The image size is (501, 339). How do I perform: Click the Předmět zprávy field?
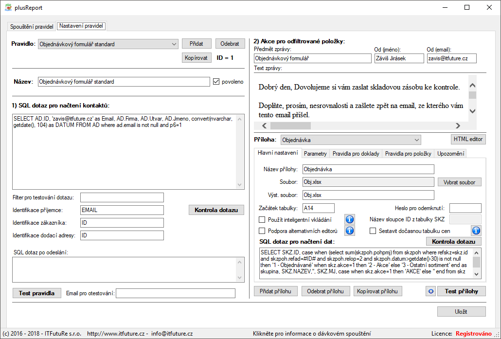coord(313,58)
